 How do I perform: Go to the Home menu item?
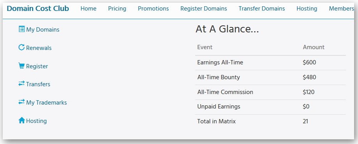(x=88, y=9)
